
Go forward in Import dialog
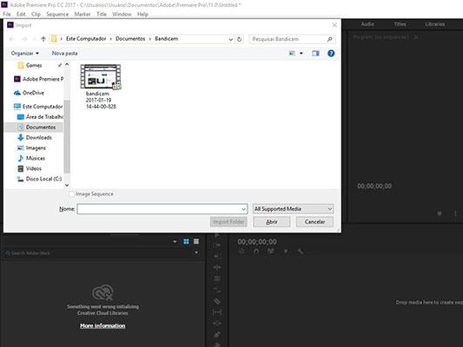click(x=24, y=39)
